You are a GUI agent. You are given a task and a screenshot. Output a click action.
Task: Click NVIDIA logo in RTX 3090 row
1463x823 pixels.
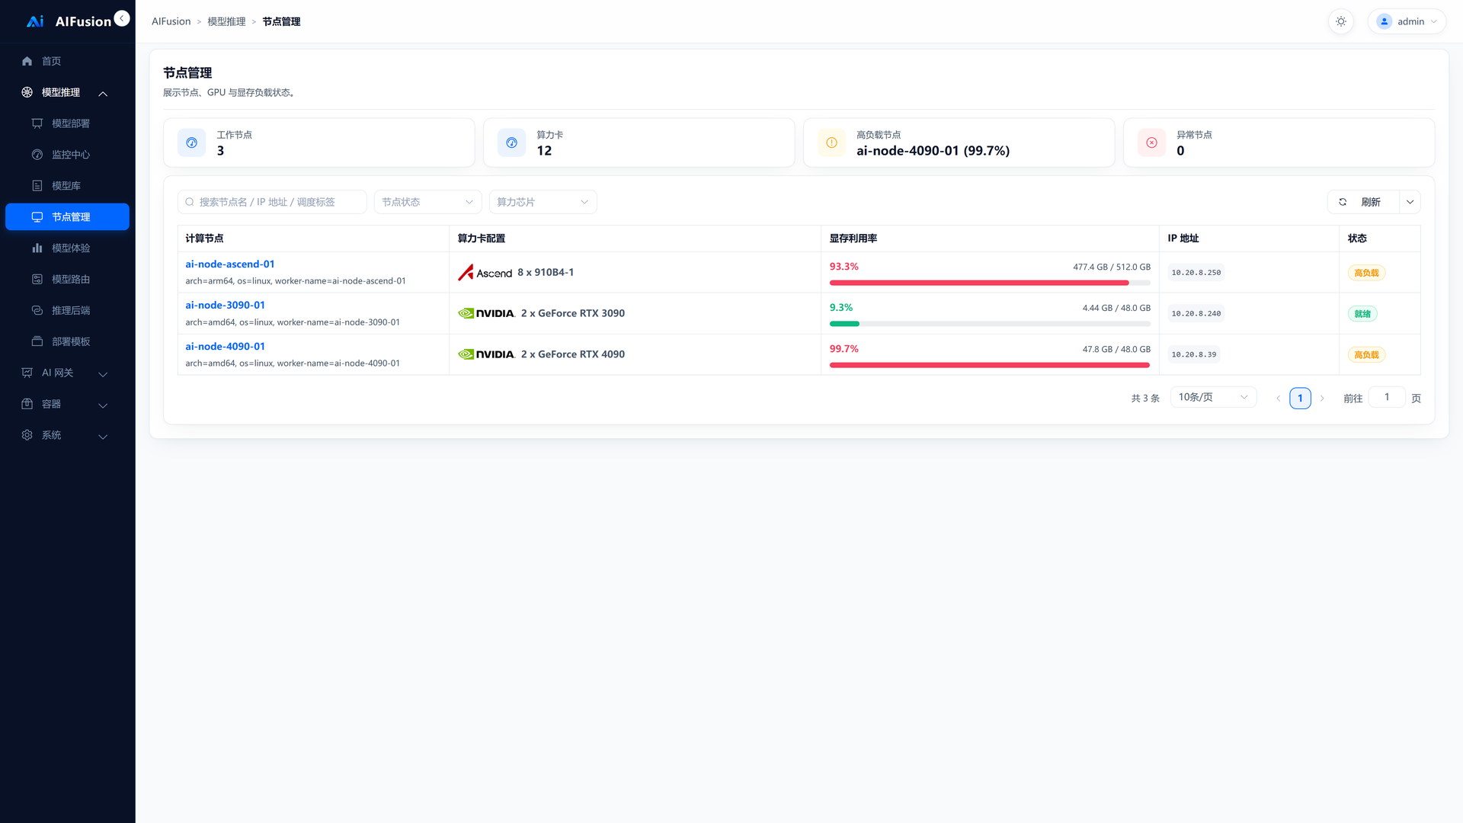coord(486,313)
